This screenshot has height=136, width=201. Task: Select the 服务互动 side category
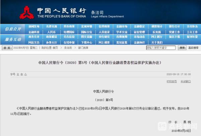click(x=13, y=40)
